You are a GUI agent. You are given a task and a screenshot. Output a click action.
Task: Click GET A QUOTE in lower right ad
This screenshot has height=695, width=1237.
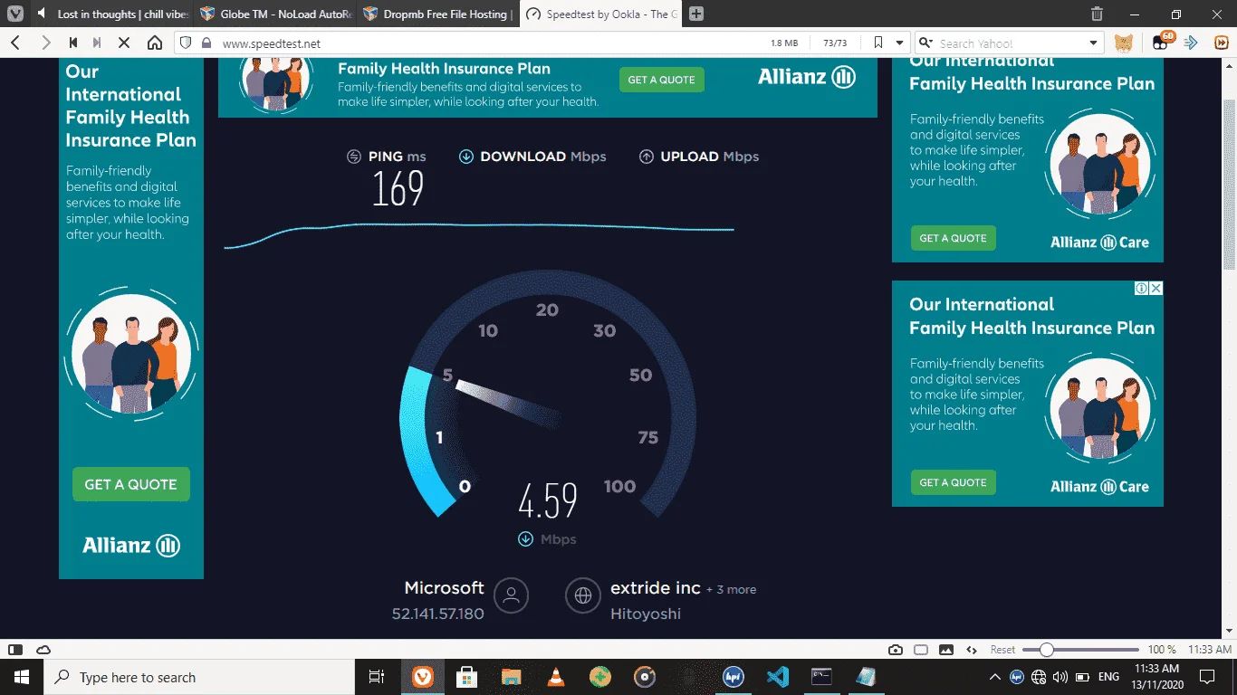953,482
